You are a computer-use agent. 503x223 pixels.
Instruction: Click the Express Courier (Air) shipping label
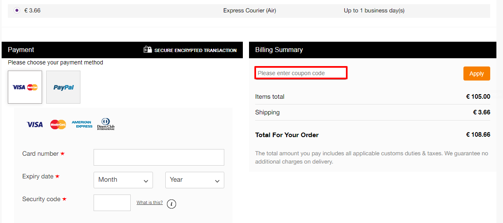tap(249, 11)
